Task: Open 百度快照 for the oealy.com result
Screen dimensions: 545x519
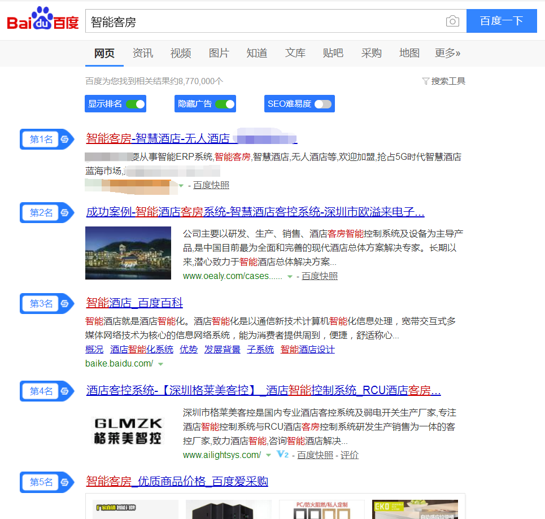Action: pos(320,276)
